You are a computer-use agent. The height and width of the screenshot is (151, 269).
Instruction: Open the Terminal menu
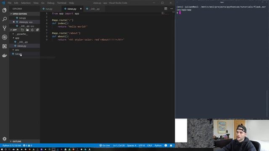point(61,3)
